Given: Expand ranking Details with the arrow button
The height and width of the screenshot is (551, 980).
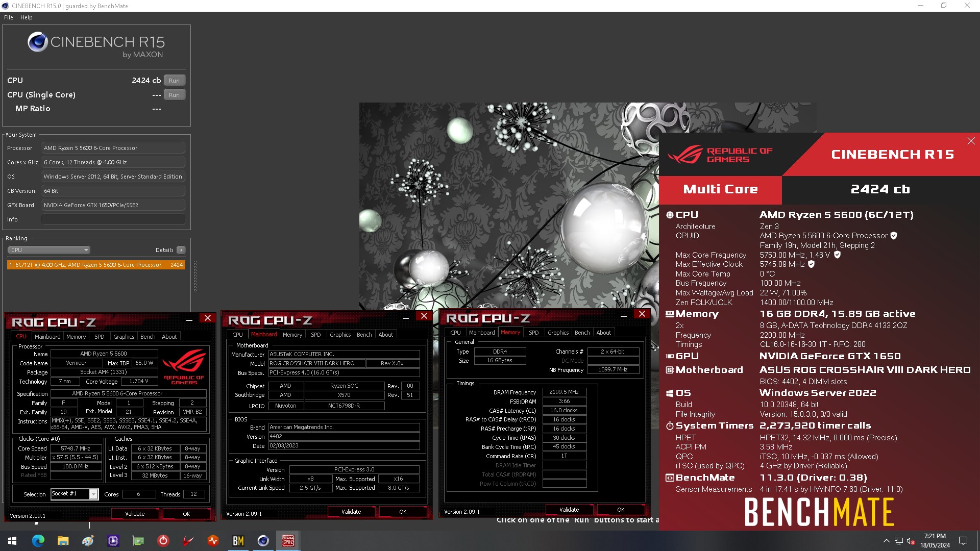Looking at the screenshot, I should click(181, 250).
